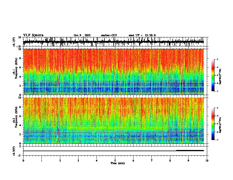Click time axis tick label "2"
The height and width of the screenshot is (180, 233).
60,161
